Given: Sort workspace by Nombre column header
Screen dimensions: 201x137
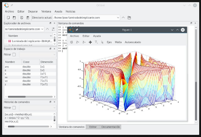Looking at the screenshot, I should pos(13,62).
